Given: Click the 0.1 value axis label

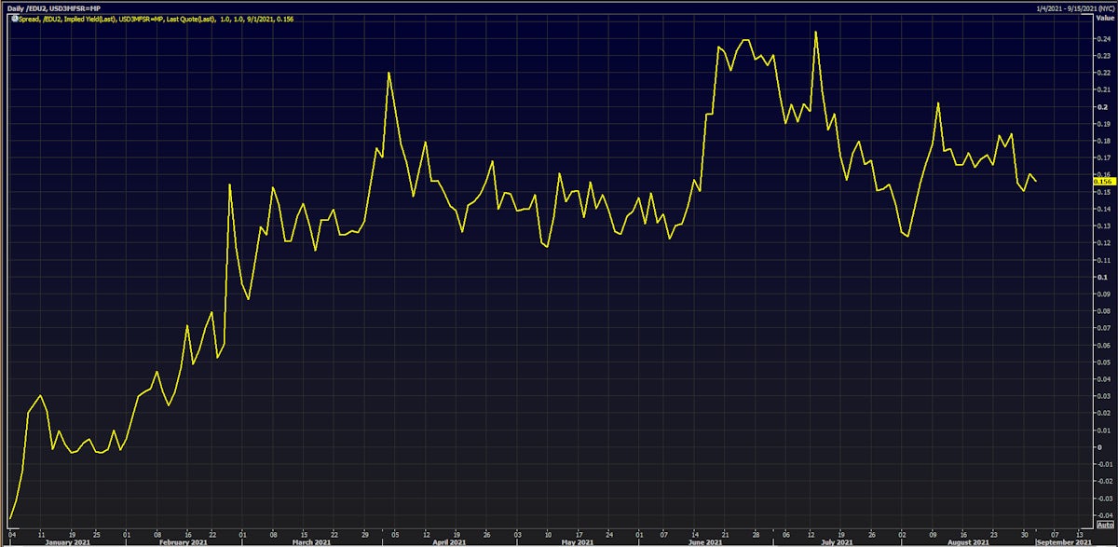Looking at the screenshot, I should [1103, 277].
